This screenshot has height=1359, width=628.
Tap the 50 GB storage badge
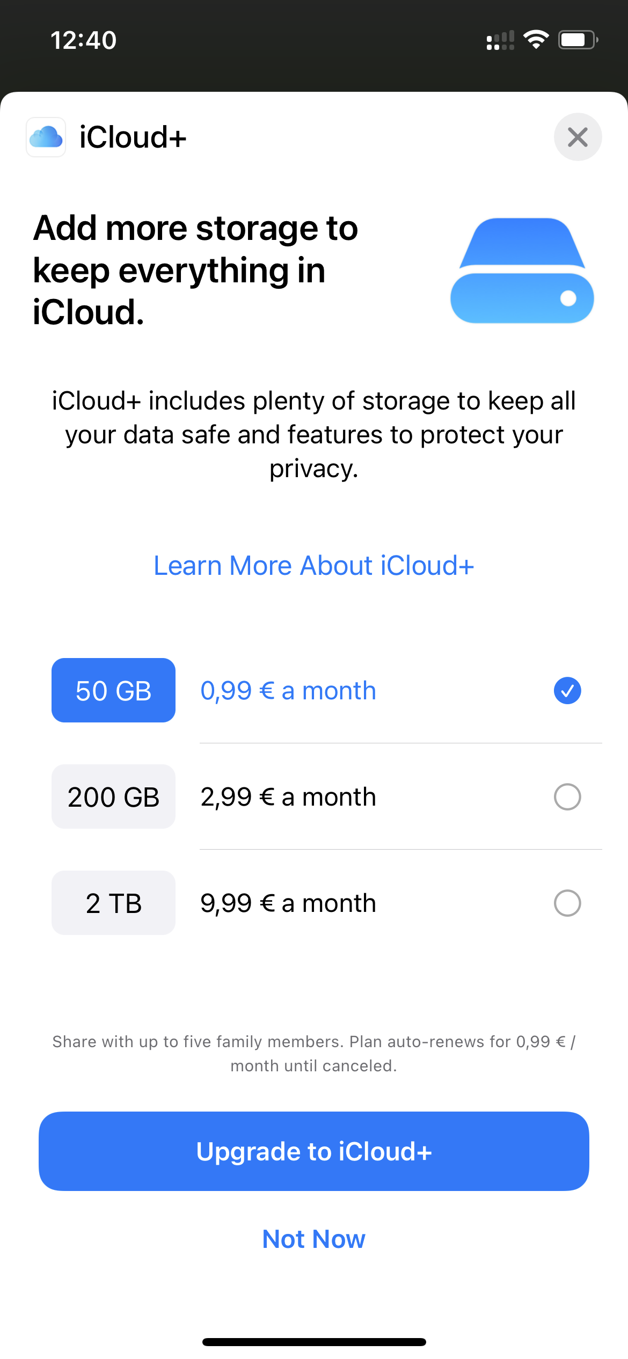(113, 690)
